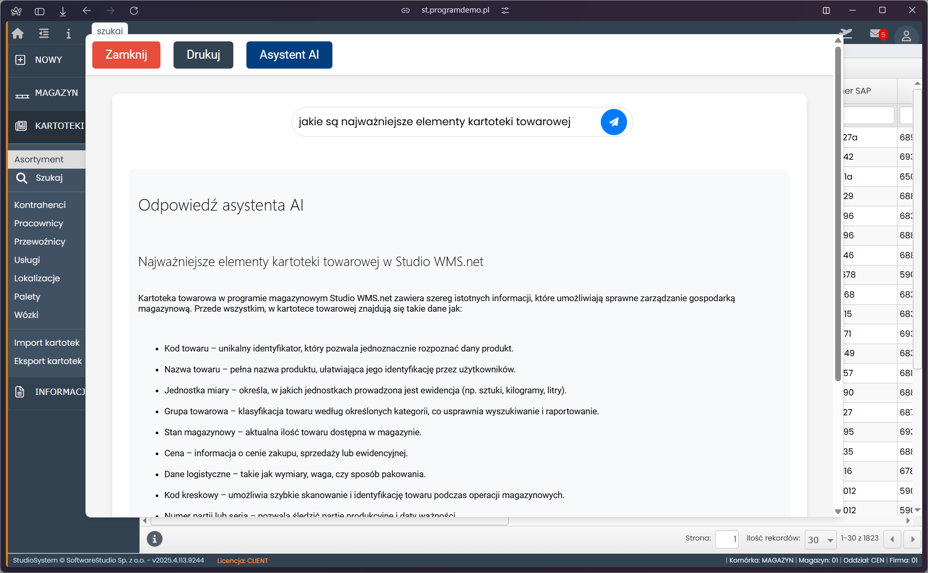928x573 pixels.
Task: Send the AI question with the blue send icon
Action: coord(613,122)
